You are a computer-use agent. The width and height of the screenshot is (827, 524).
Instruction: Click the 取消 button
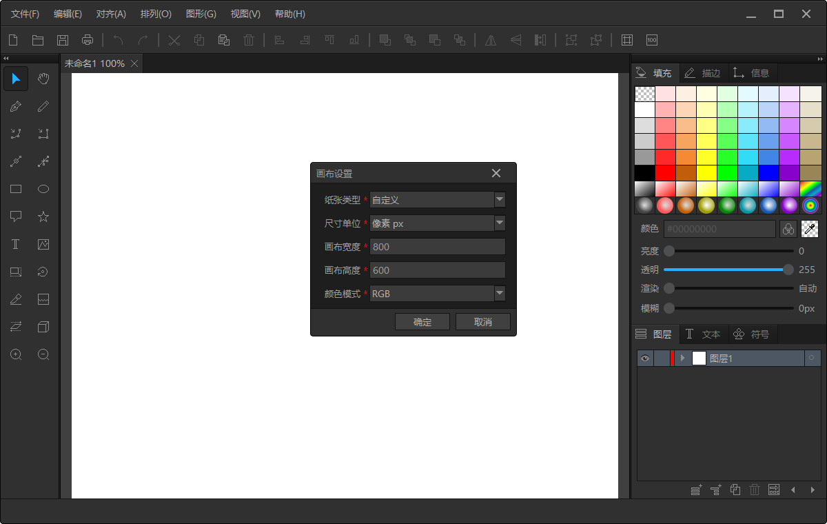tap(483, 322)
